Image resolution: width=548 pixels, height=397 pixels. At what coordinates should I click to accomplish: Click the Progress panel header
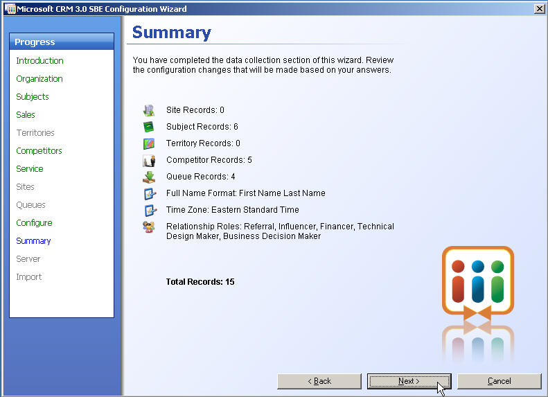(62, 42)
